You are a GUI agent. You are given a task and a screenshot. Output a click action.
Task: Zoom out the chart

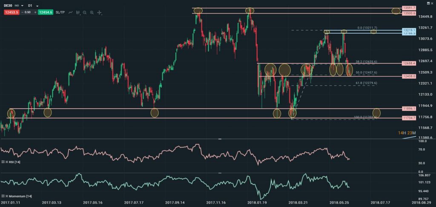coord(85,12)
